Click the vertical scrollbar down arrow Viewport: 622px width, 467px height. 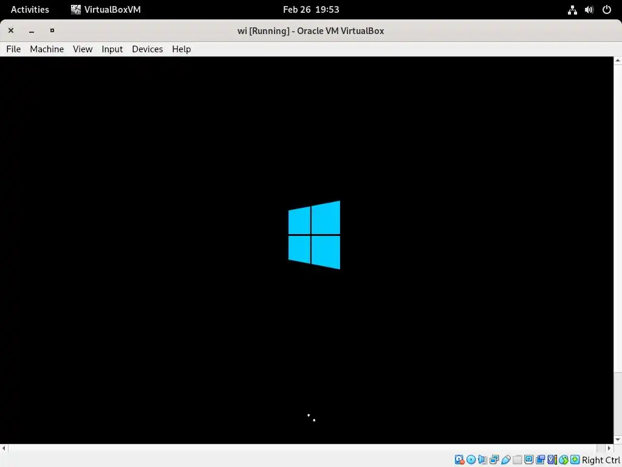(x=618, y=440)
